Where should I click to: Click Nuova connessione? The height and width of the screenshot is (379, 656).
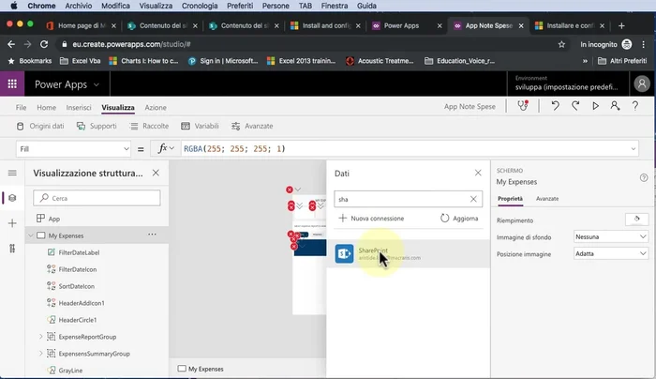click(x=372, y=218)
